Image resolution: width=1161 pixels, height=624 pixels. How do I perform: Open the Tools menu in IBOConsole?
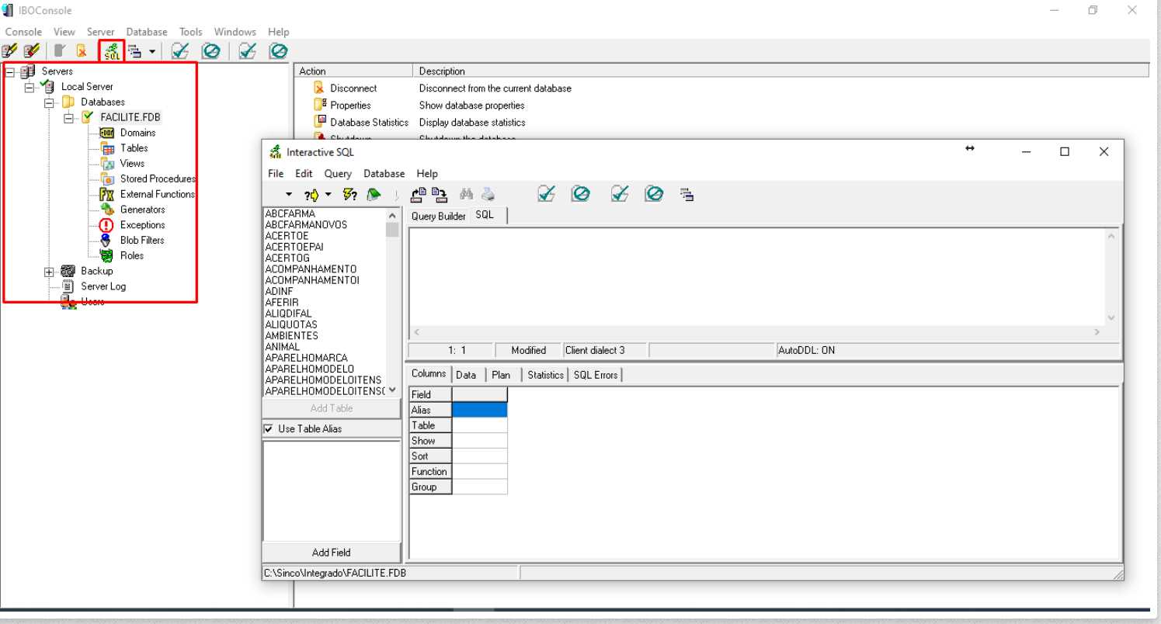pos(190,32)
